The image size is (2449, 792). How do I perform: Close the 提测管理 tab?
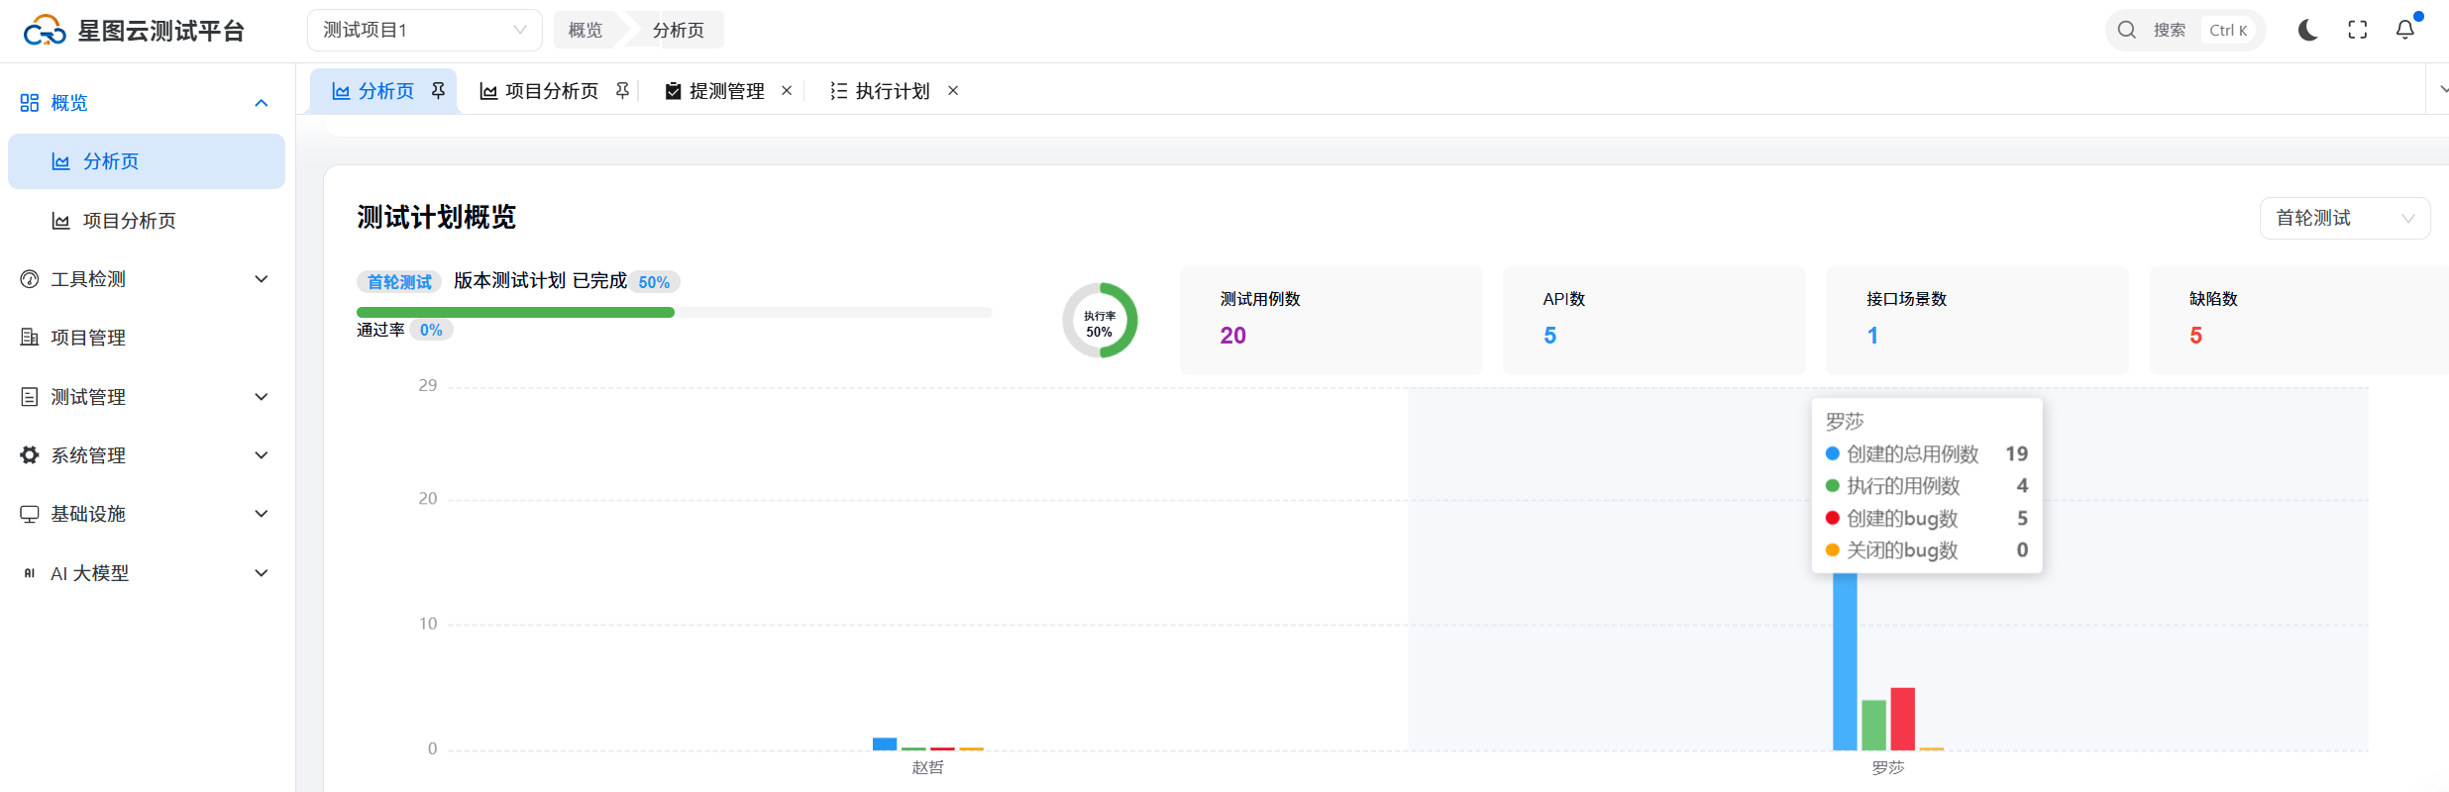[787, 91]
